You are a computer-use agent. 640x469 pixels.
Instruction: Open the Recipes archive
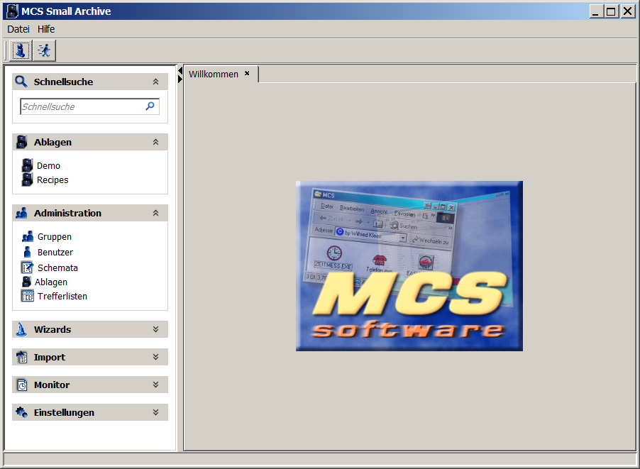coord(53,180)
